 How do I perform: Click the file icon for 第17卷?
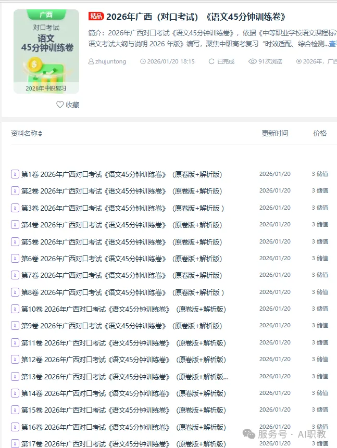(x=15, y=443)
